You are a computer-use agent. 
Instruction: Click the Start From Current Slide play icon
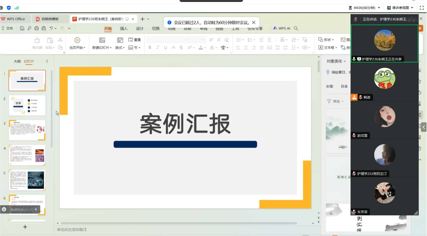(x=77, y=40)
